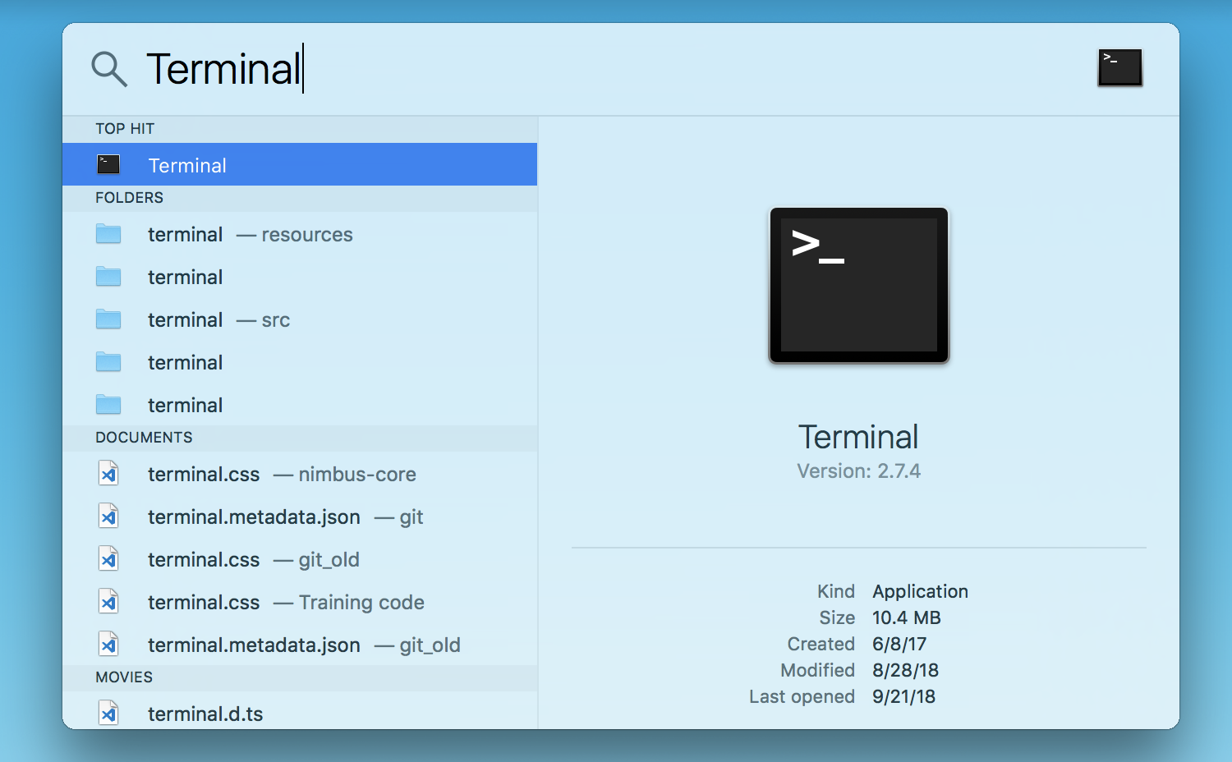Click the small Terminal icon in search bar

click(1119, 67)
